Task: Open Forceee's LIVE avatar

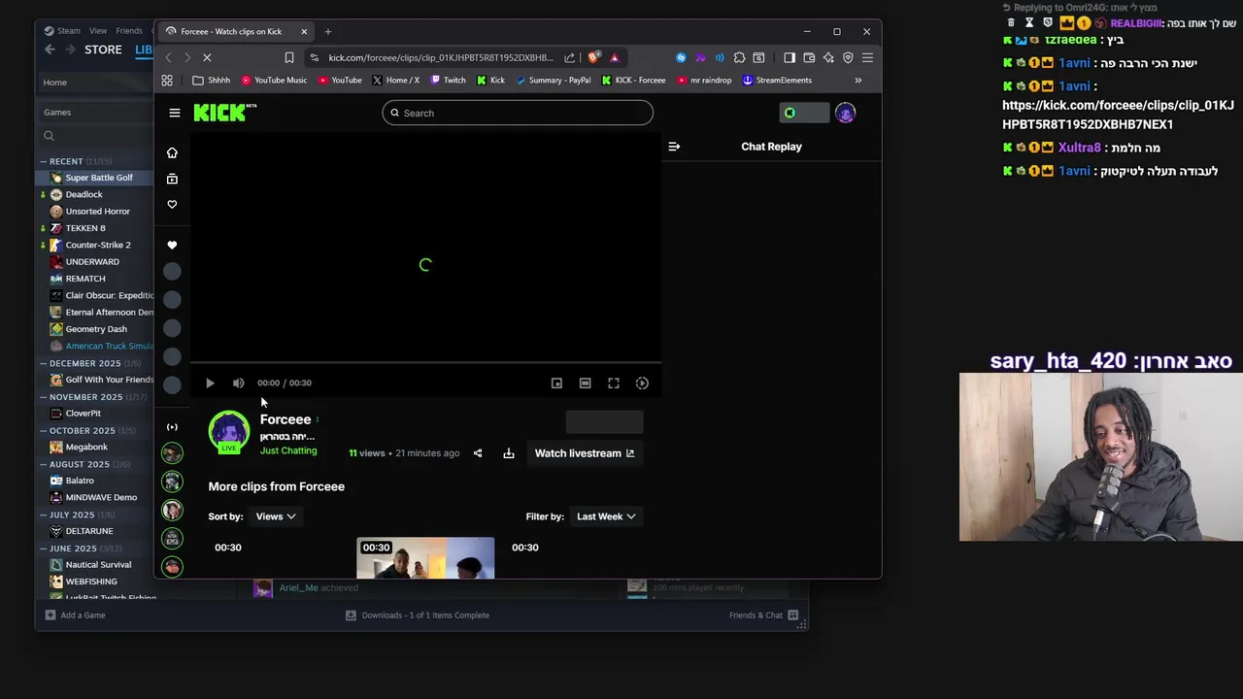Action: coord(229,432)
